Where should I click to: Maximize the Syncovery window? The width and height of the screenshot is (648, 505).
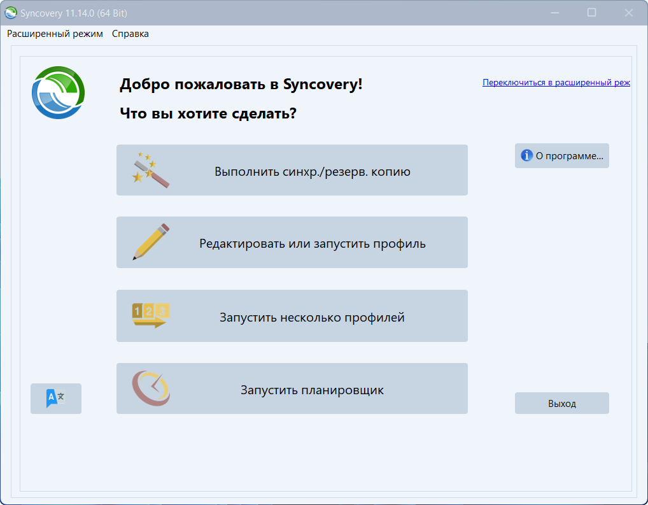(591, 13)
